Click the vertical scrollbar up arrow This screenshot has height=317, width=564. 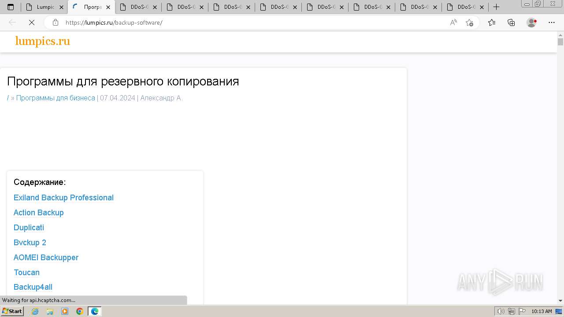[x=560, y=34]
